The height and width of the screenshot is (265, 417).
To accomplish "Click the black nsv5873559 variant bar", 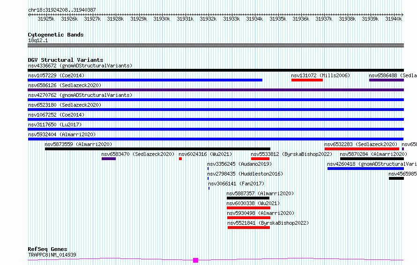I will 158,149.
